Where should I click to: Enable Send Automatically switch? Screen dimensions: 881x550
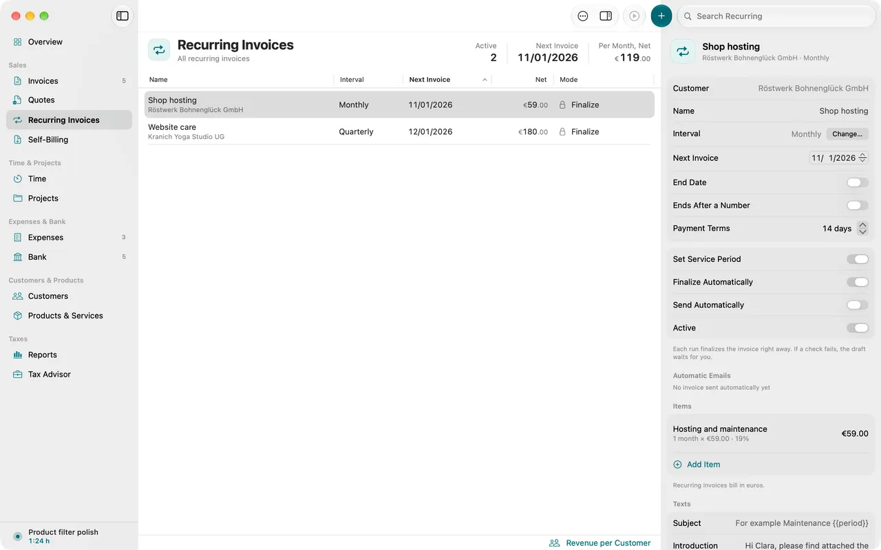[x=858, y=305]
